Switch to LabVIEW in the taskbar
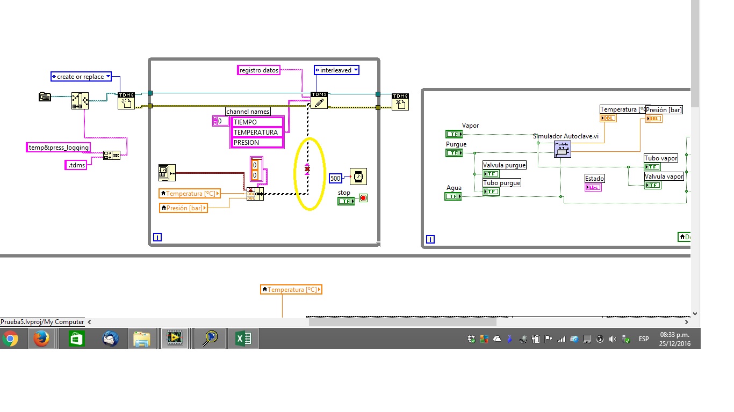Viewport: 734px width, 412px height. (175, 339)
